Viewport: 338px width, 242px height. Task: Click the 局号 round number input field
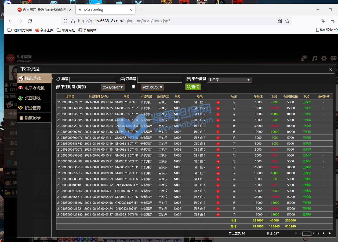pyautogui.click(x=93, y=80)
